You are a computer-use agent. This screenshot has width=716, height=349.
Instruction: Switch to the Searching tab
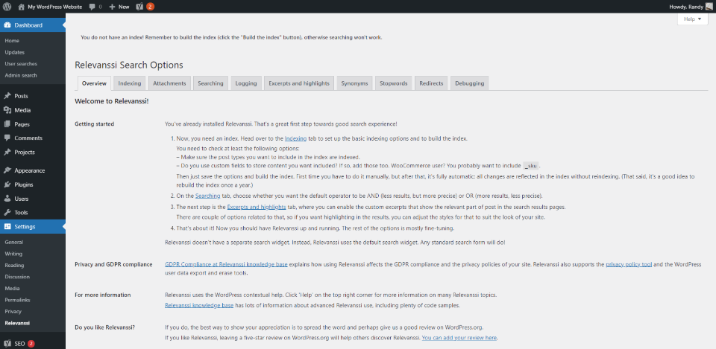coord(210,83)
